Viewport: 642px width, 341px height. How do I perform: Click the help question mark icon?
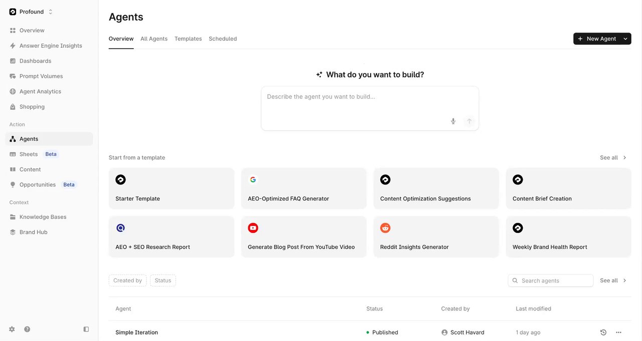(x=27, y=329)
